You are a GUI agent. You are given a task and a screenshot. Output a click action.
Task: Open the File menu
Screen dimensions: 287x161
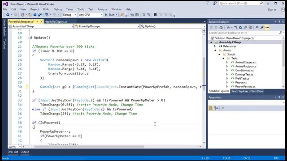point(5,9)
